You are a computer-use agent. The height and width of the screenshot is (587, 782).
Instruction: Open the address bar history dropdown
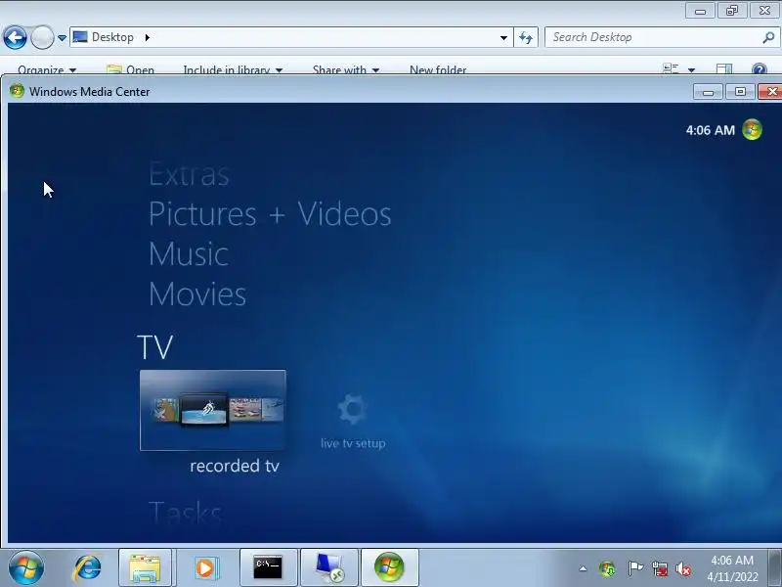(503, 38)
